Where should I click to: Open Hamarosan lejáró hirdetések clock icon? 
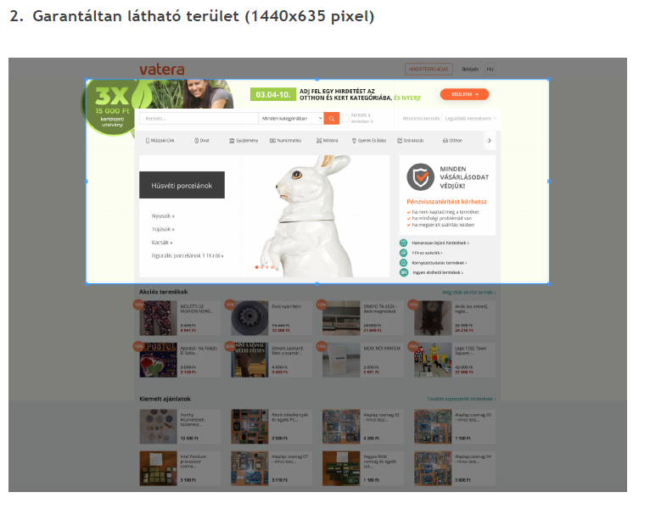point(403,243)
